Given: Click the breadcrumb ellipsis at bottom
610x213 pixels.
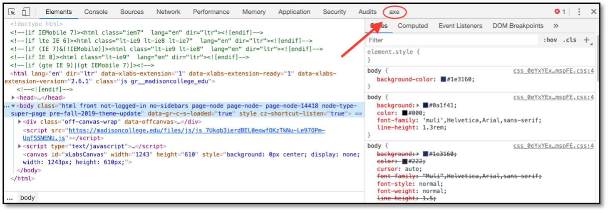Looking at the screenshot, I should [x=10, y=198].
